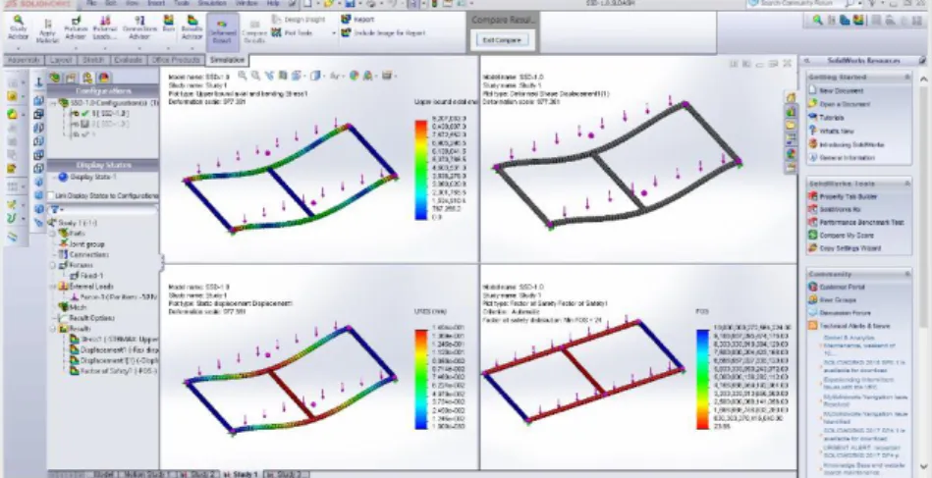This screenshot has height=478, width=932.
Task: Switch to the Layout tab
Action: (x=61, y=61)
